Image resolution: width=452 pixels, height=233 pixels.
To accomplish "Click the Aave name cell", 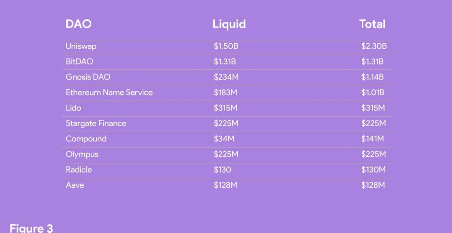I will coord(75,185).
